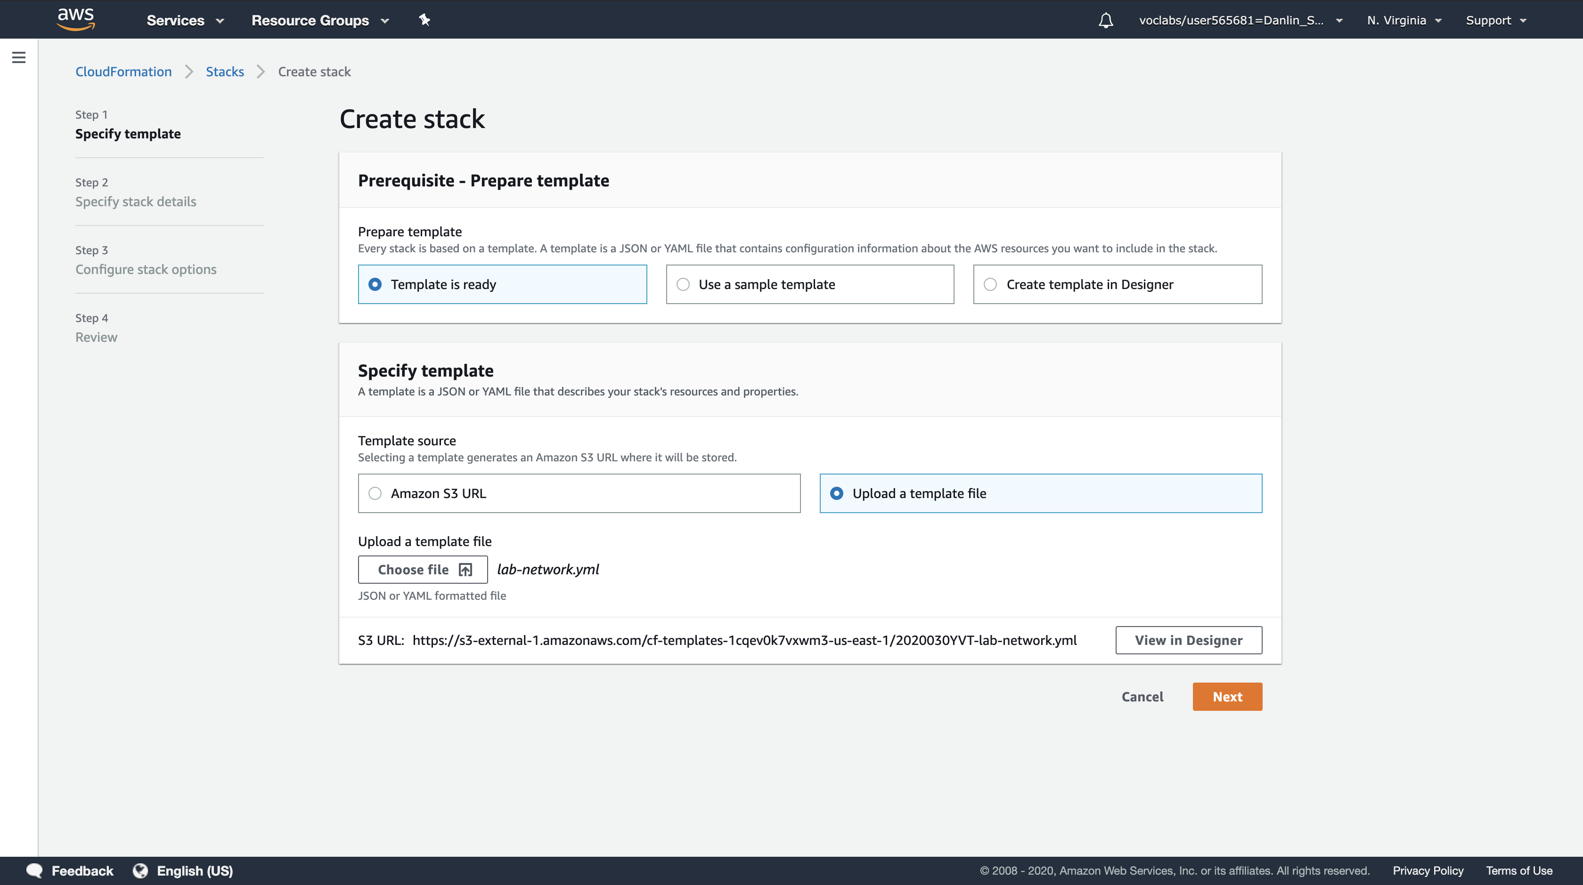Select the Use a sample template option

click(683, 284)
